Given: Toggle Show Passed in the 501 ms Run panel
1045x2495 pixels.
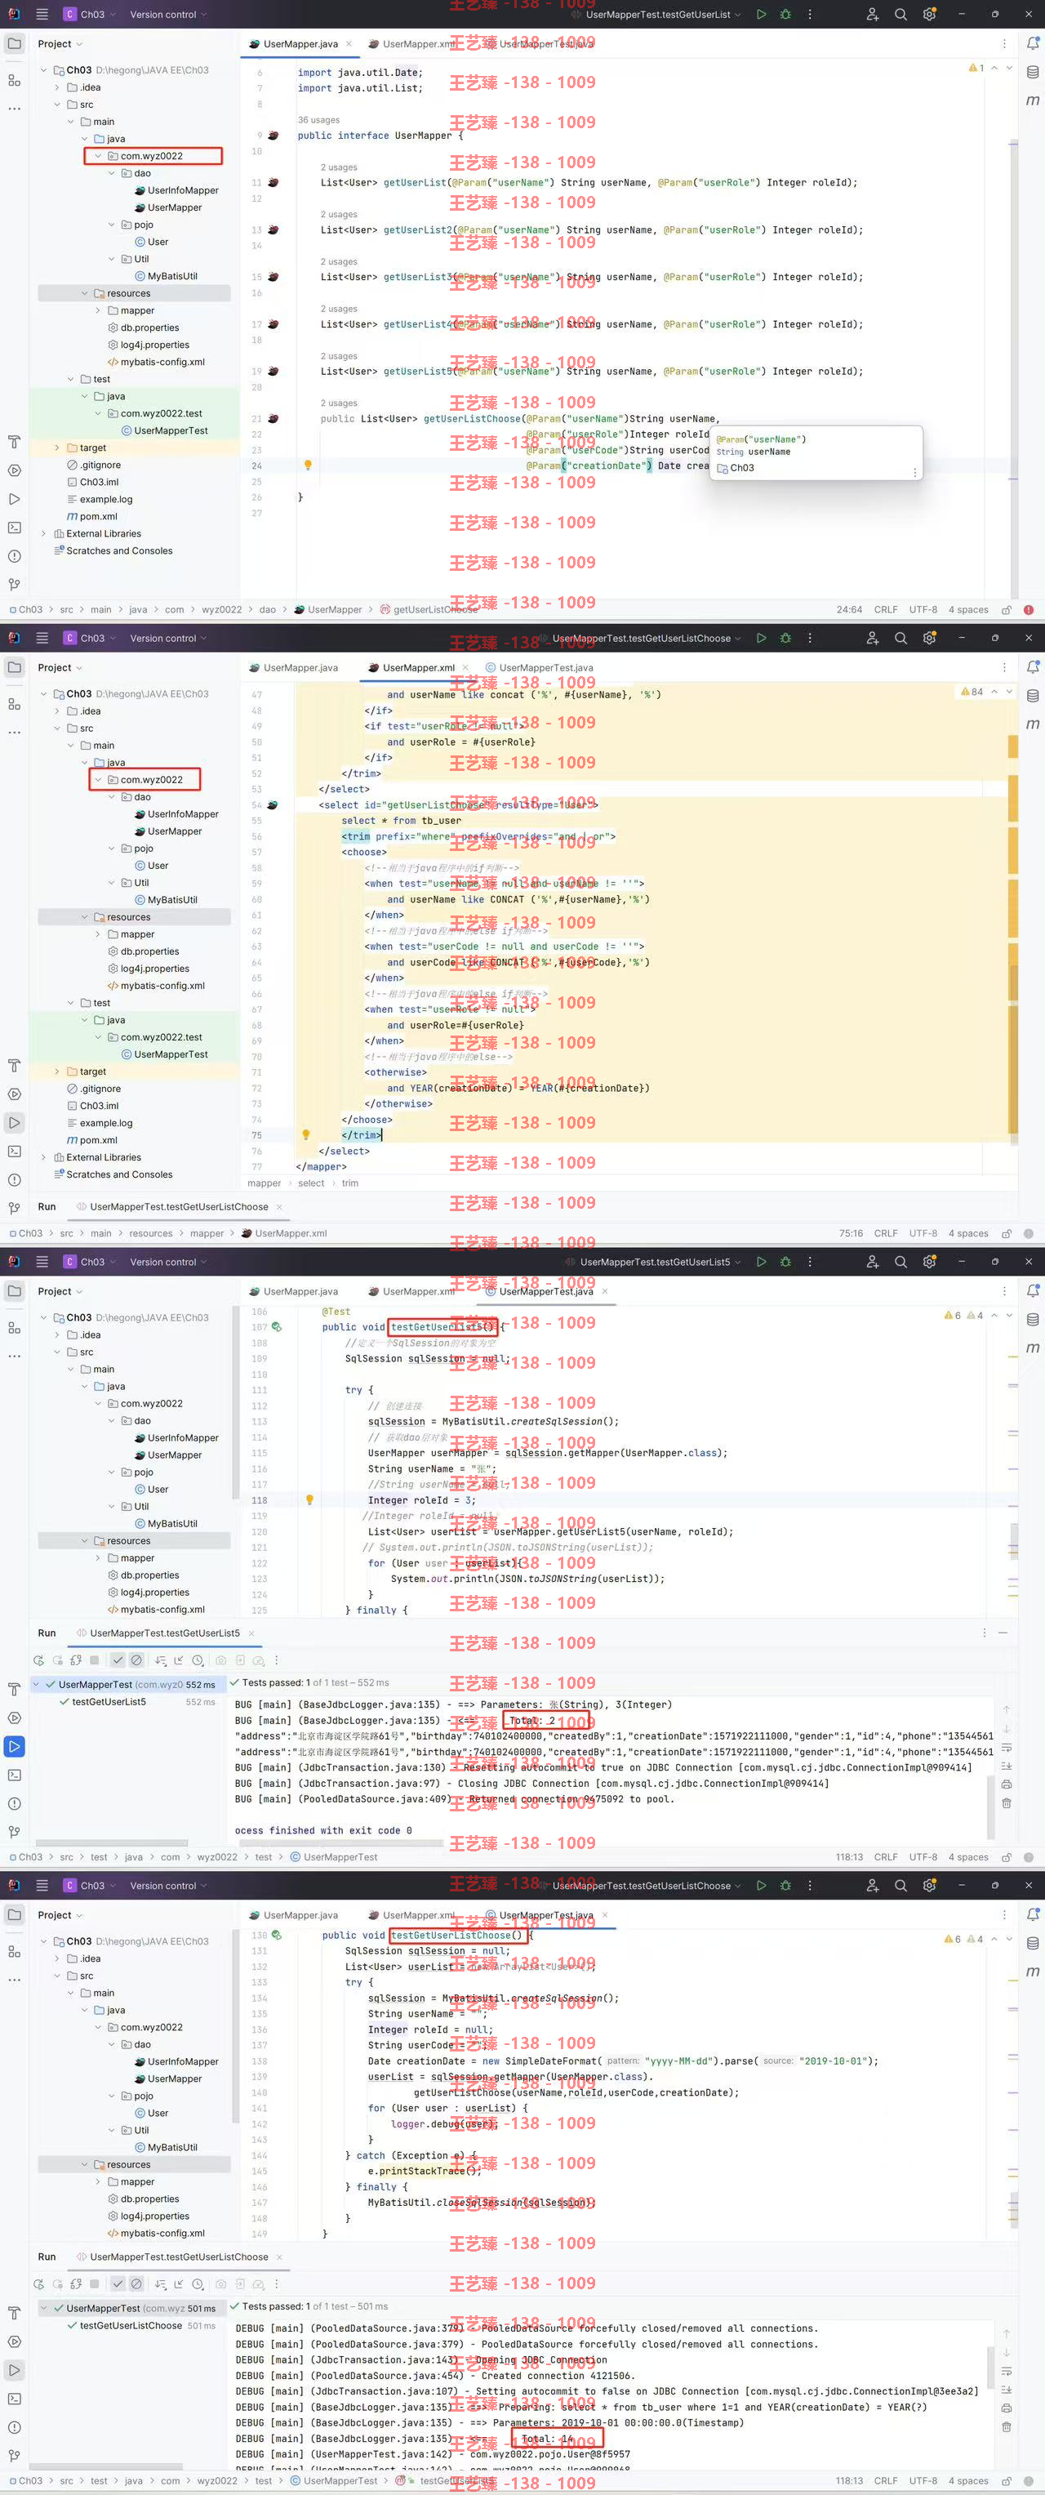Looking at the screenshot, I should click(118, 2283).
